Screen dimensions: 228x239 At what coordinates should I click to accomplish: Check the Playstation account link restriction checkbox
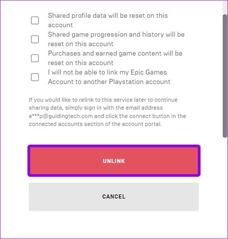35,77
